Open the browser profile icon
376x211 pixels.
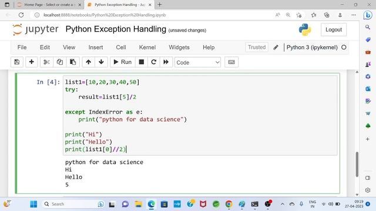pos(340,15)
